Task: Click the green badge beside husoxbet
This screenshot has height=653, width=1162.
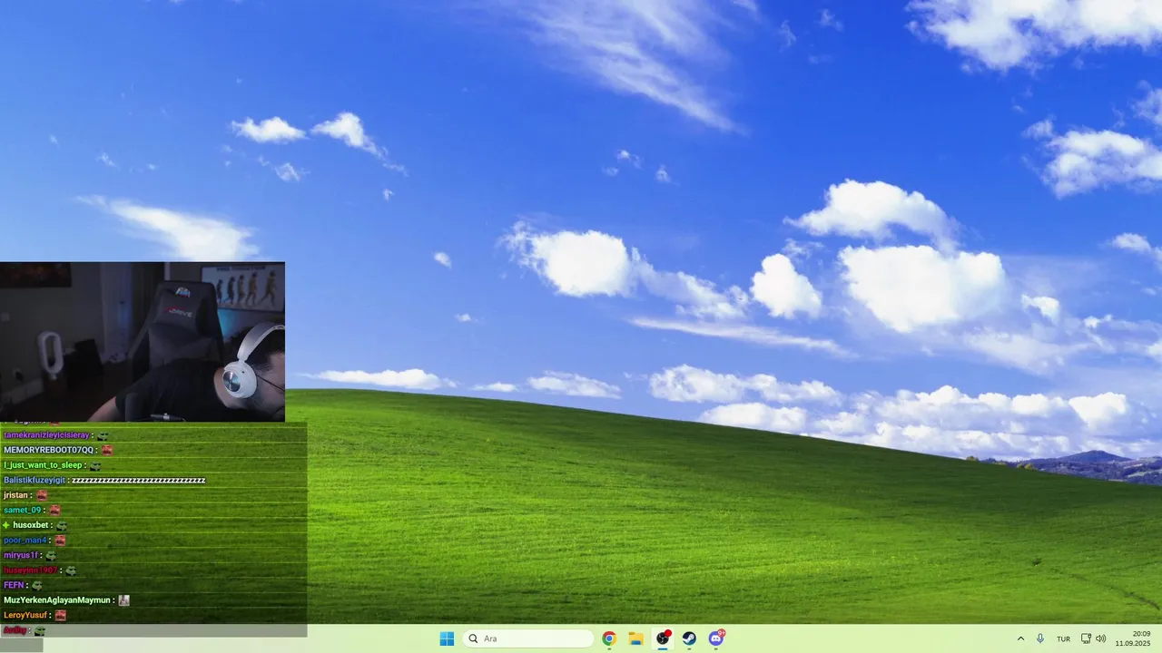Action: (x=6, y=525)
